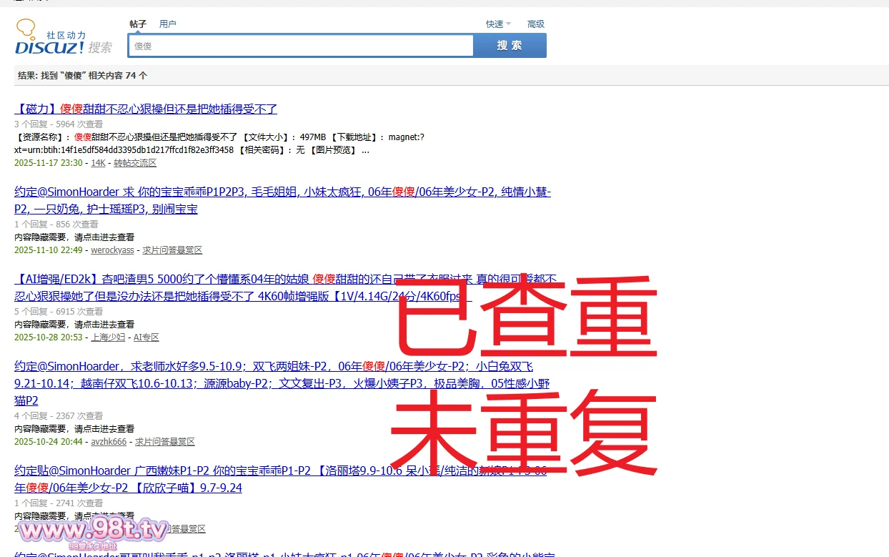The width and height of the screenshot is (889, 557).
Task: Visit author 14K's profile link
Action: coord(98,163)
